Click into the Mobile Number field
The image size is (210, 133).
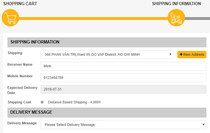[x=123, y=78]
